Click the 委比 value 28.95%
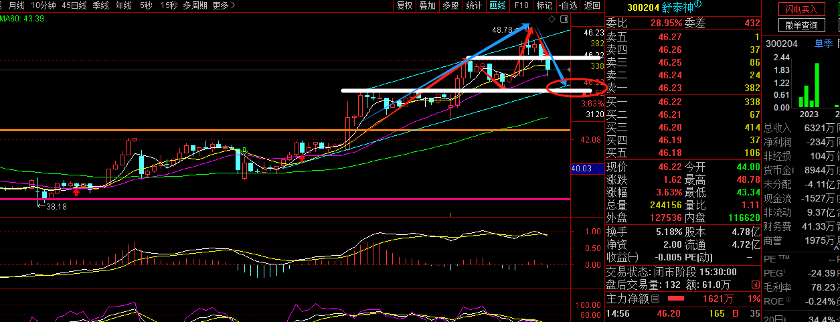 pos(666,23)
